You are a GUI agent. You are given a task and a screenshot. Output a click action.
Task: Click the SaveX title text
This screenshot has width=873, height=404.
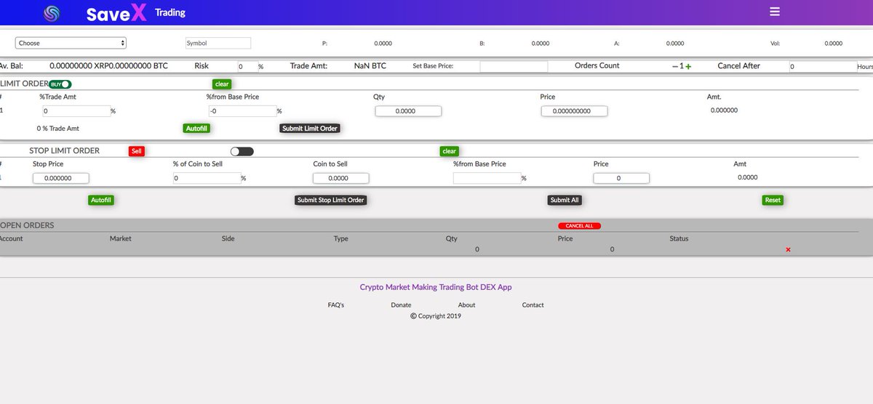(x=116, y=14)
